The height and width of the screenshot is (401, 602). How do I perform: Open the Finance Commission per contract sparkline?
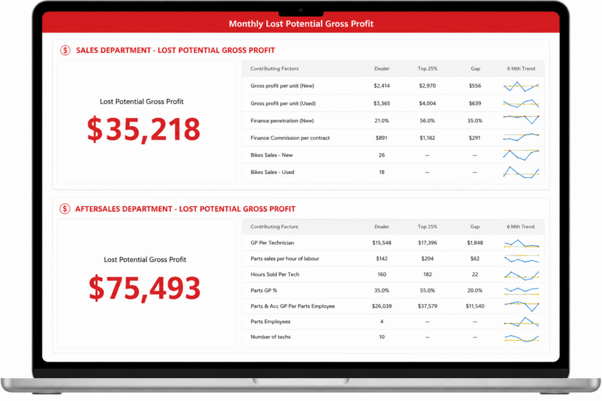[x=521, y=137]
